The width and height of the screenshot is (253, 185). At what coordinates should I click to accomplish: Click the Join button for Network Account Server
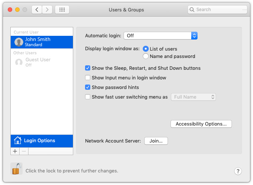(x=156, y=141)
